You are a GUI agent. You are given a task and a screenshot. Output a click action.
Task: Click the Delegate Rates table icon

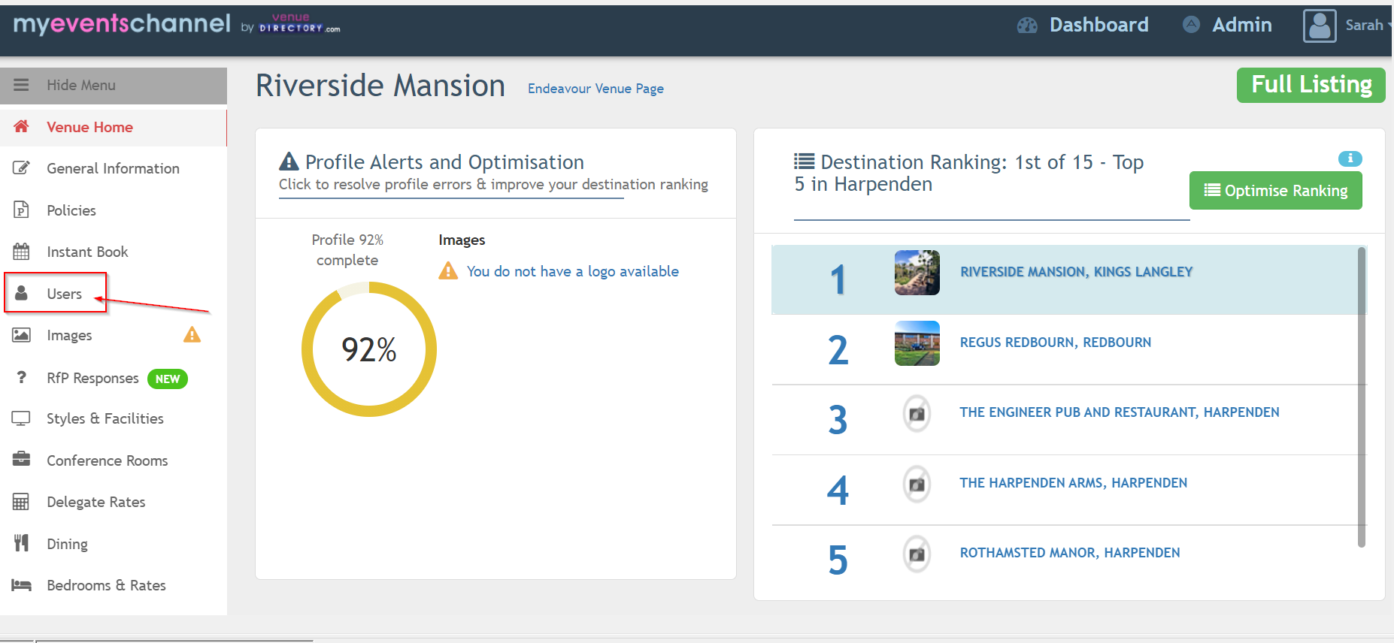click(x=21, y=501)
